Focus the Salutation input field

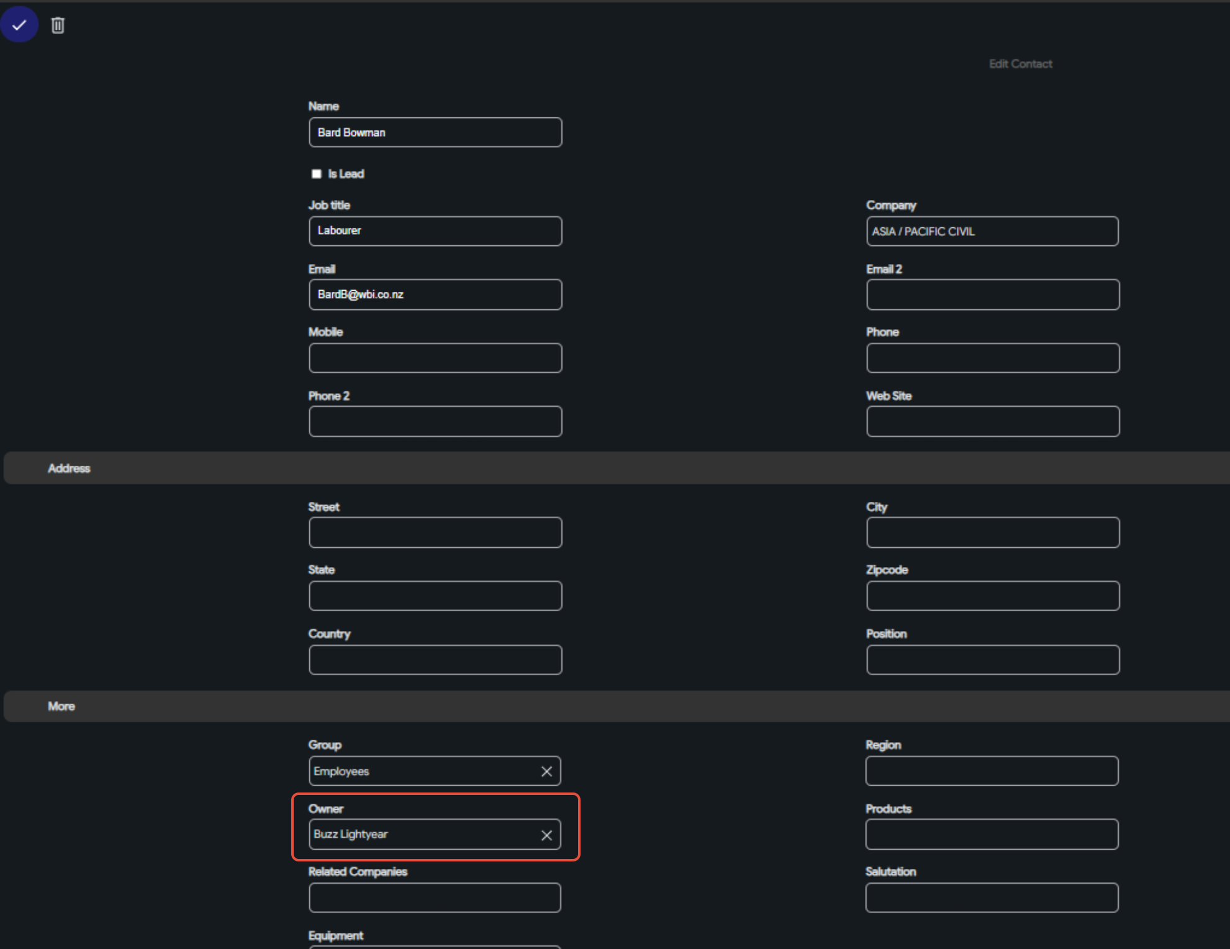[x=992, y=898]
